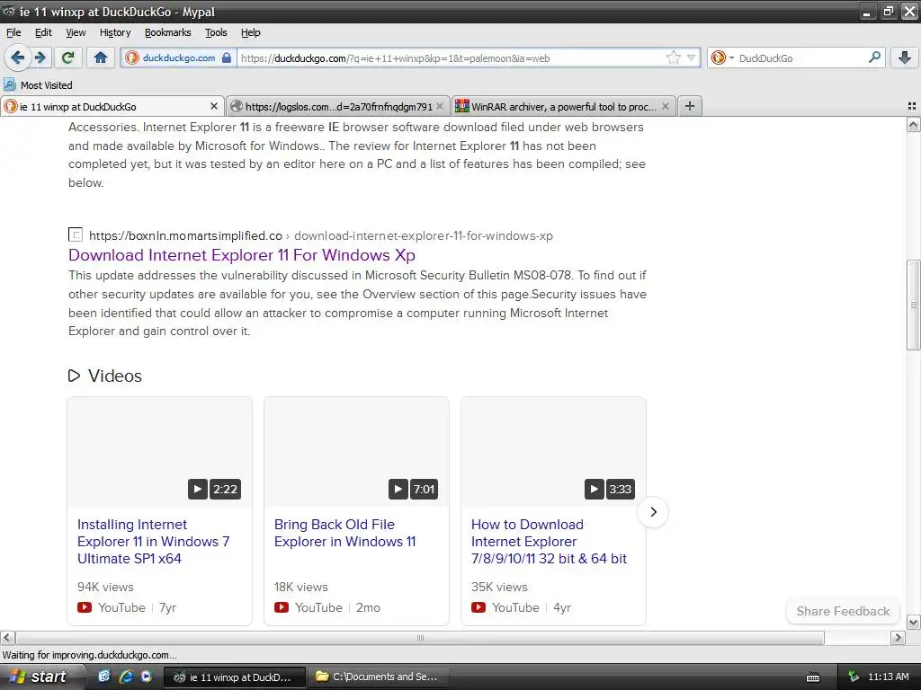Click the vertical scrollbar down arrow
Image resolution: width=921 pixels, height=690 pixels.
(914, 622)
